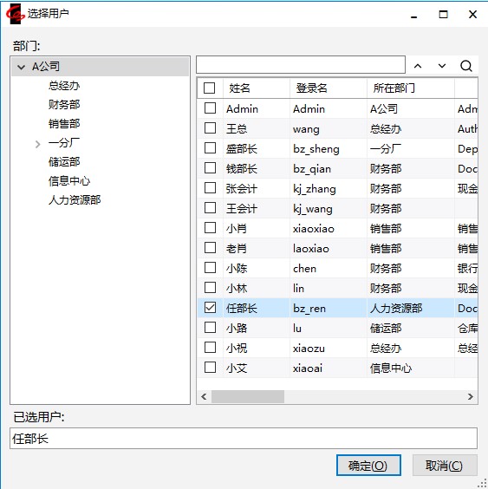Check the box for 小艾
The height and width of the screenshot is (489, 488).
click(210, 368)
